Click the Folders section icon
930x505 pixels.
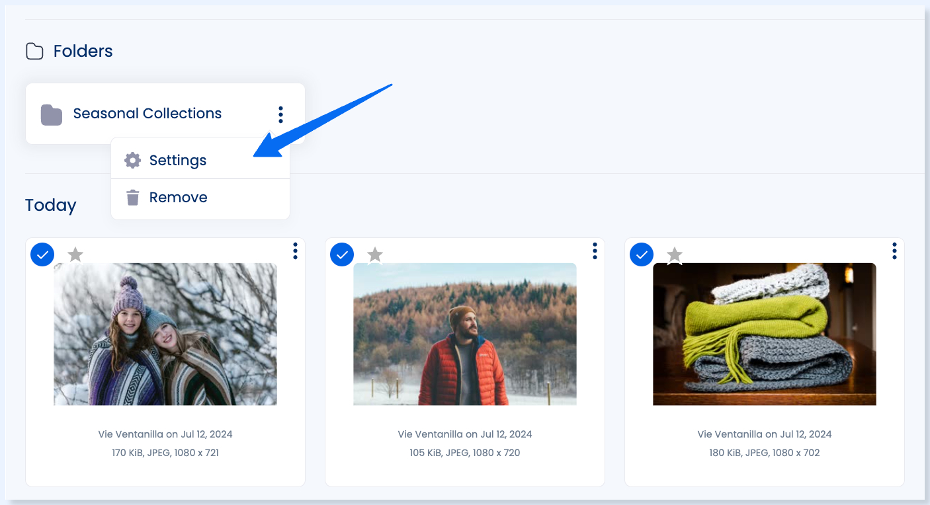pos(34,51)
